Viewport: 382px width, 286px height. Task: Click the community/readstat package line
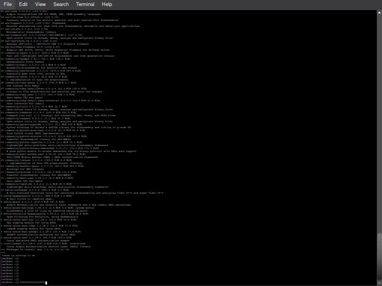[38, 112]
